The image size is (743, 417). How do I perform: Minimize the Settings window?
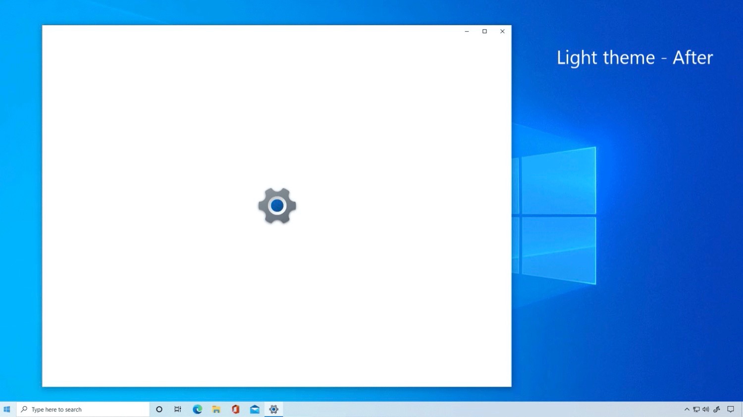tap(467, 31)
